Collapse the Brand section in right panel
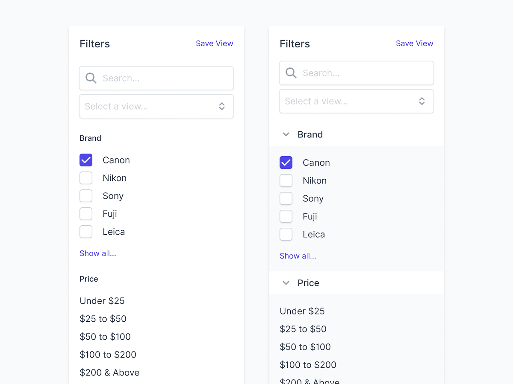Viewport: 513px width, 384px height. 286,134
